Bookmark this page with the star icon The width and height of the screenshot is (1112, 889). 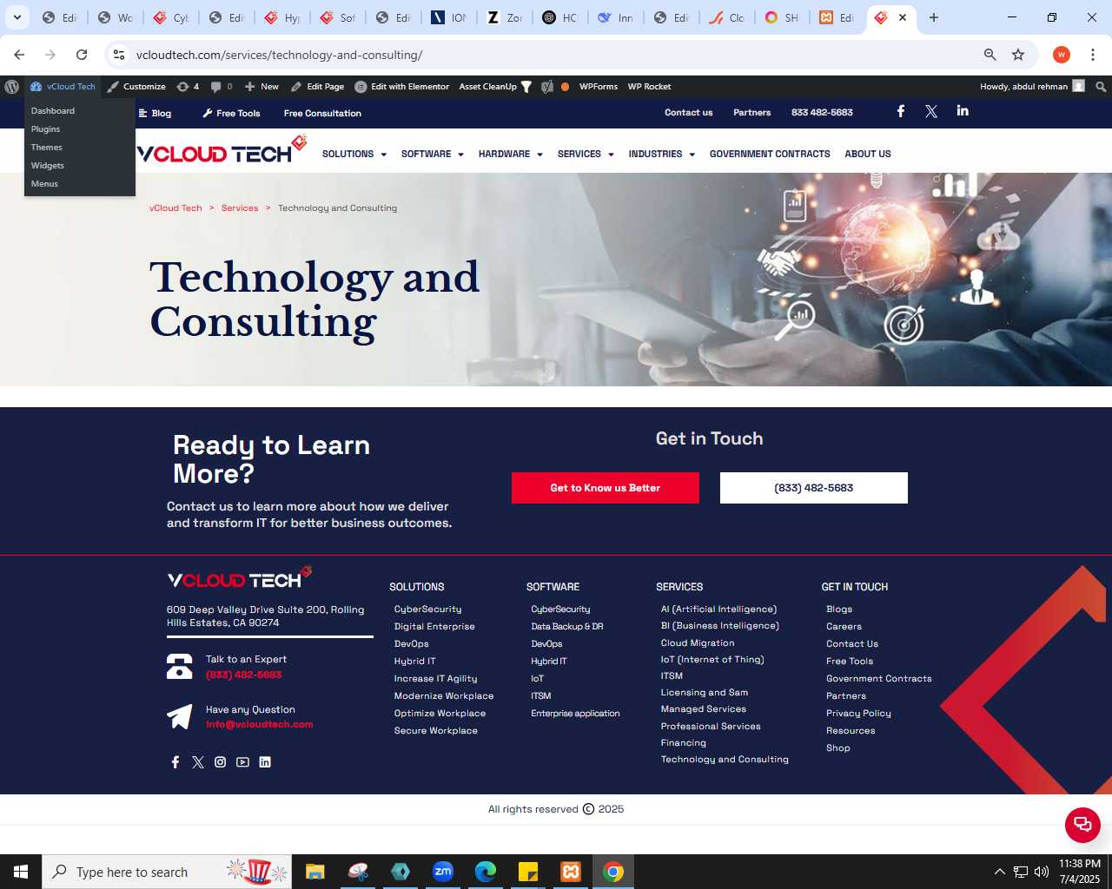pos(1018,55)
